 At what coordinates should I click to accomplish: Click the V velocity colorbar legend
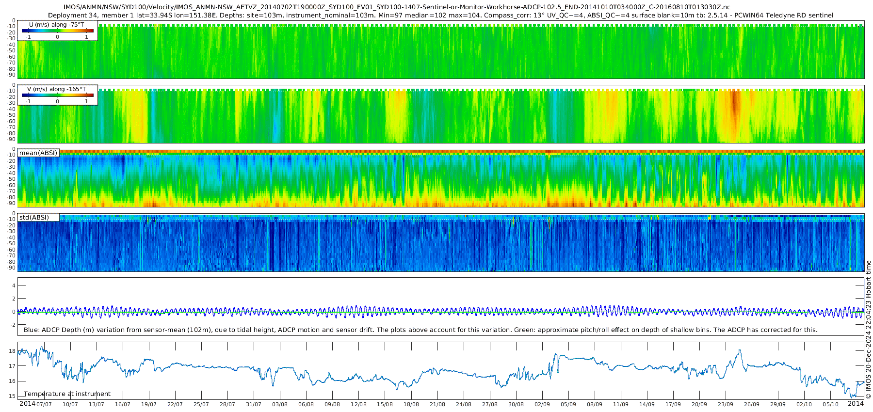(57, 95)
